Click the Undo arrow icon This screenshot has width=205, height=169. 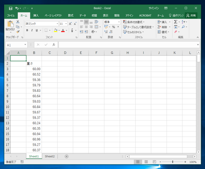click(17, 9)
